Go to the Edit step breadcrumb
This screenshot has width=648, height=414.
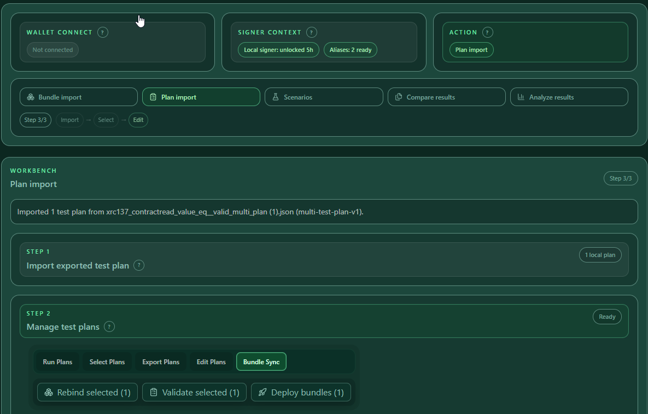(x=138, y=120)
